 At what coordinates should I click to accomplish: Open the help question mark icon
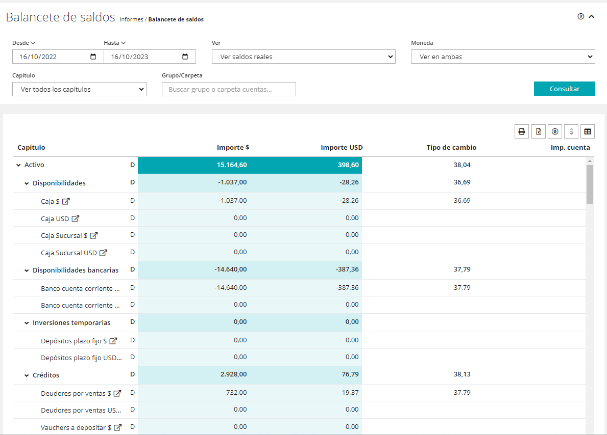point(580,16)
